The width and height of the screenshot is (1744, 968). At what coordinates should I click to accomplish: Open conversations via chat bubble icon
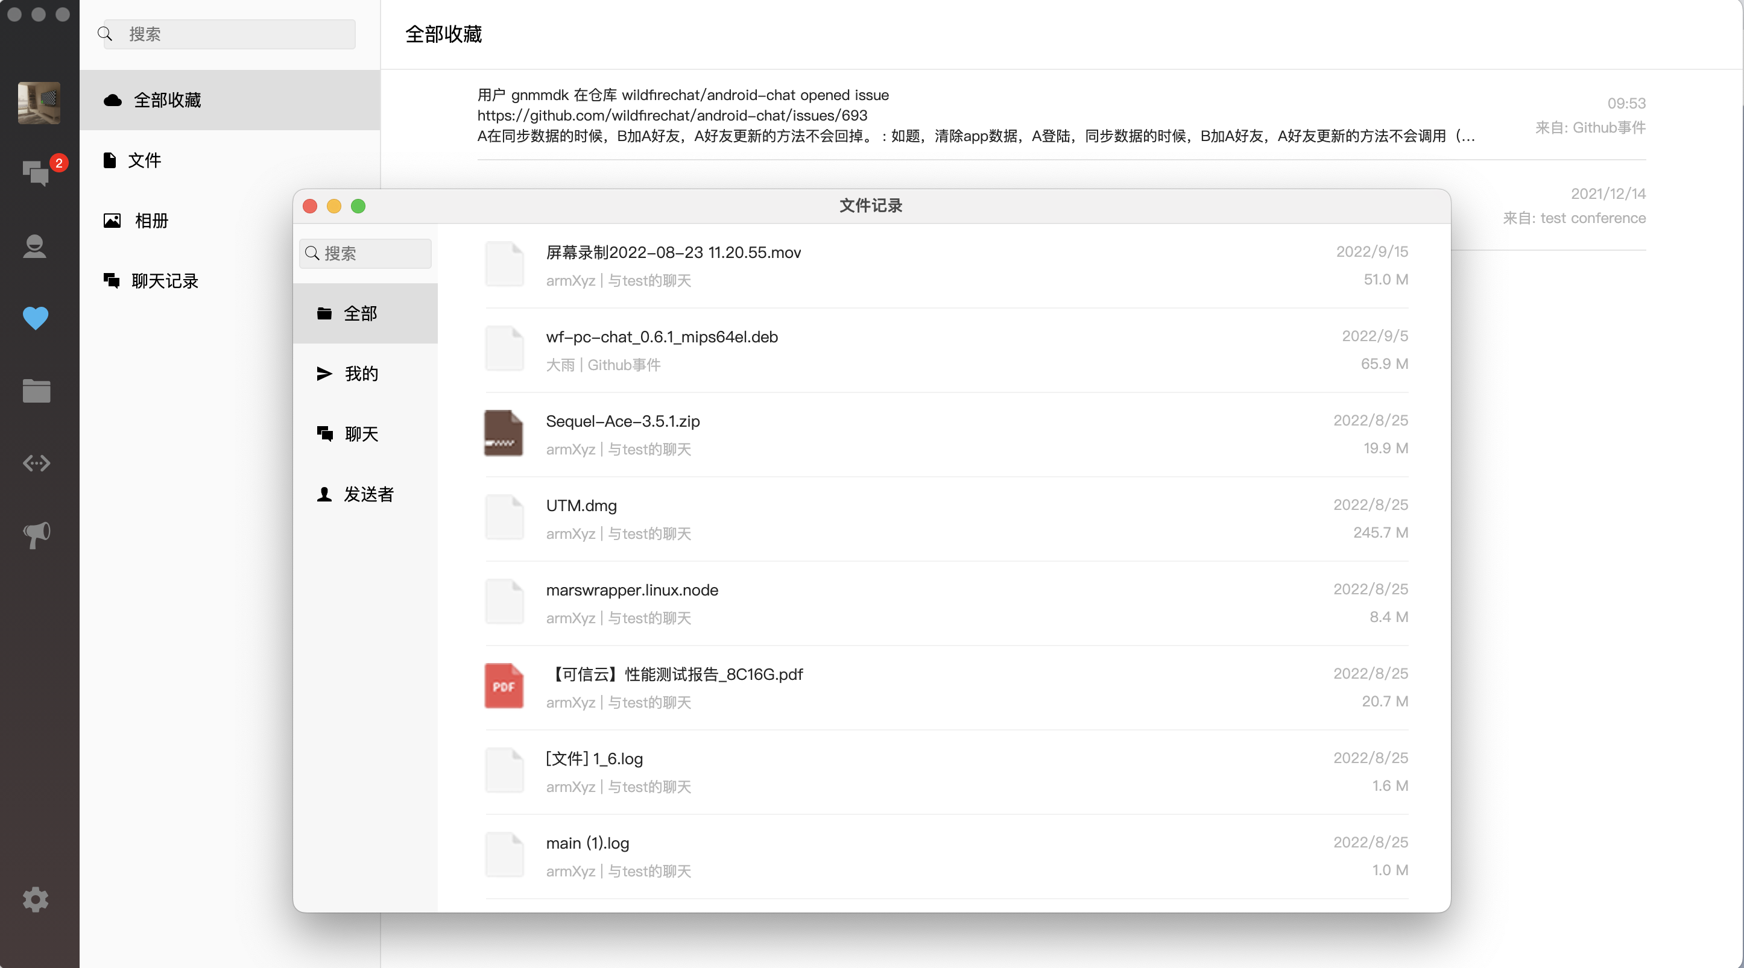(x=35, y=173)
